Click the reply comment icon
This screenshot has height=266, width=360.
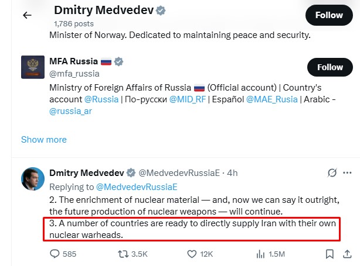tap(55, 254)
